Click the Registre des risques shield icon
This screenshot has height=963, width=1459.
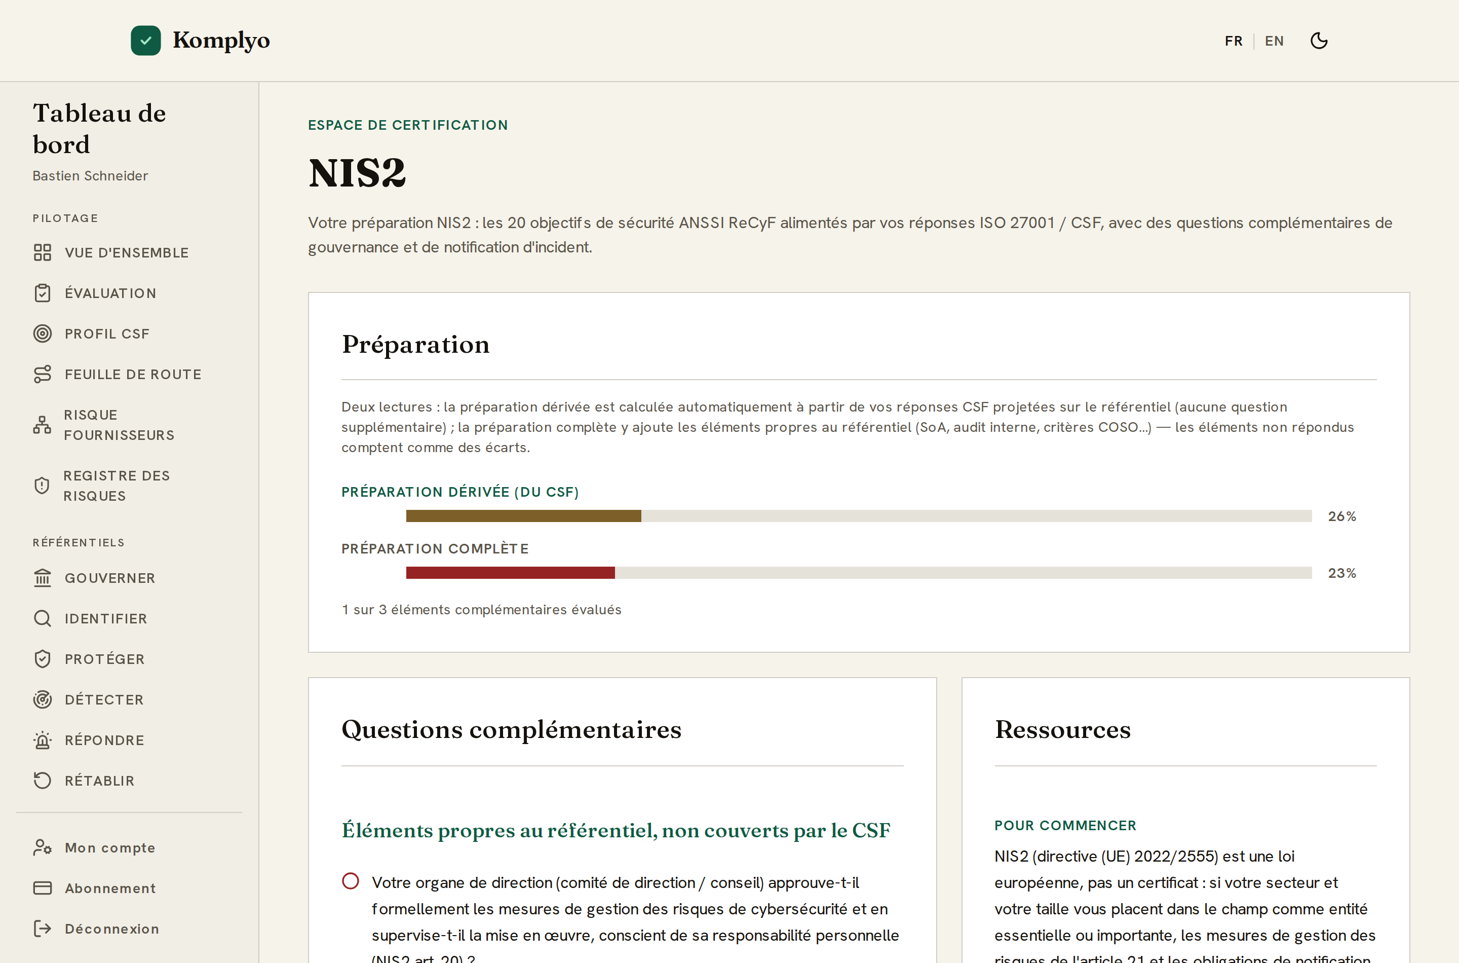(42, 486)
